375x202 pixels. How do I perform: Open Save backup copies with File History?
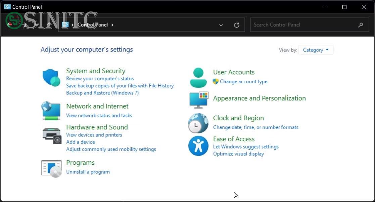[120, 86]
